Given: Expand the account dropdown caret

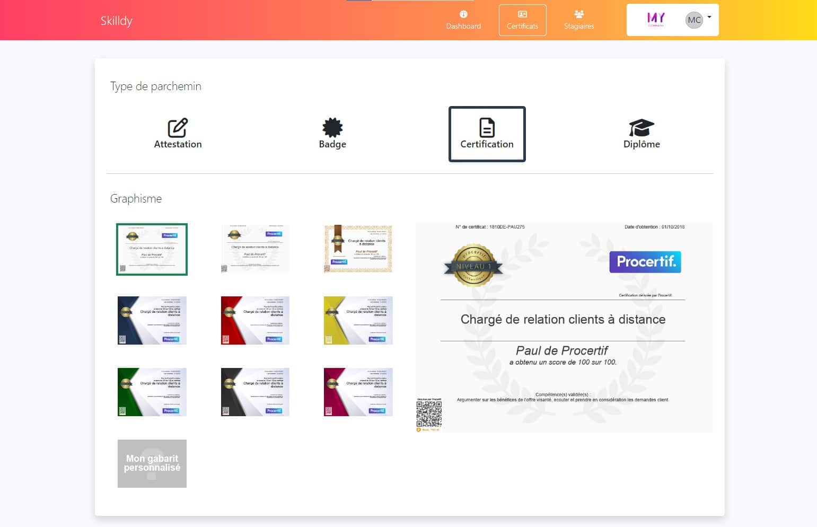Looking at the screenshot, I should (x=709, y=17).
